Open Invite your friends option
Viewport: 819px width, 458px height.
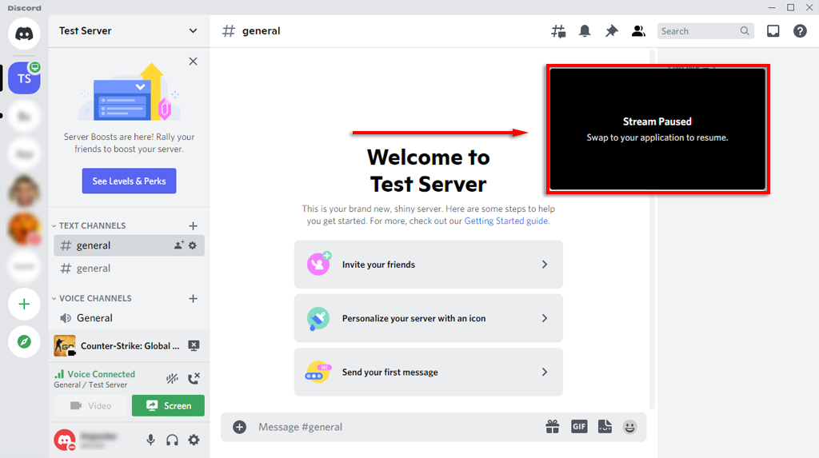tap(428, 265)
